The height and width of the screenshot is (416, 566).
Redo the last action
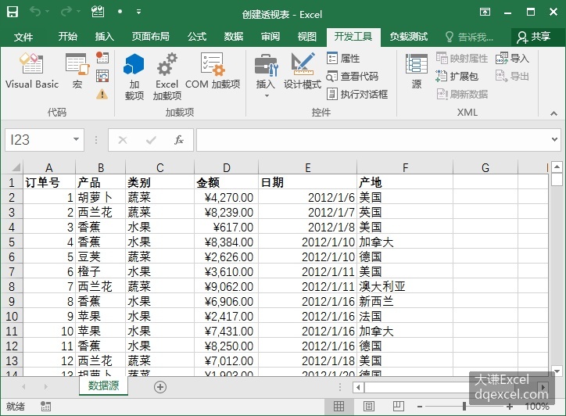coord(66,12)
